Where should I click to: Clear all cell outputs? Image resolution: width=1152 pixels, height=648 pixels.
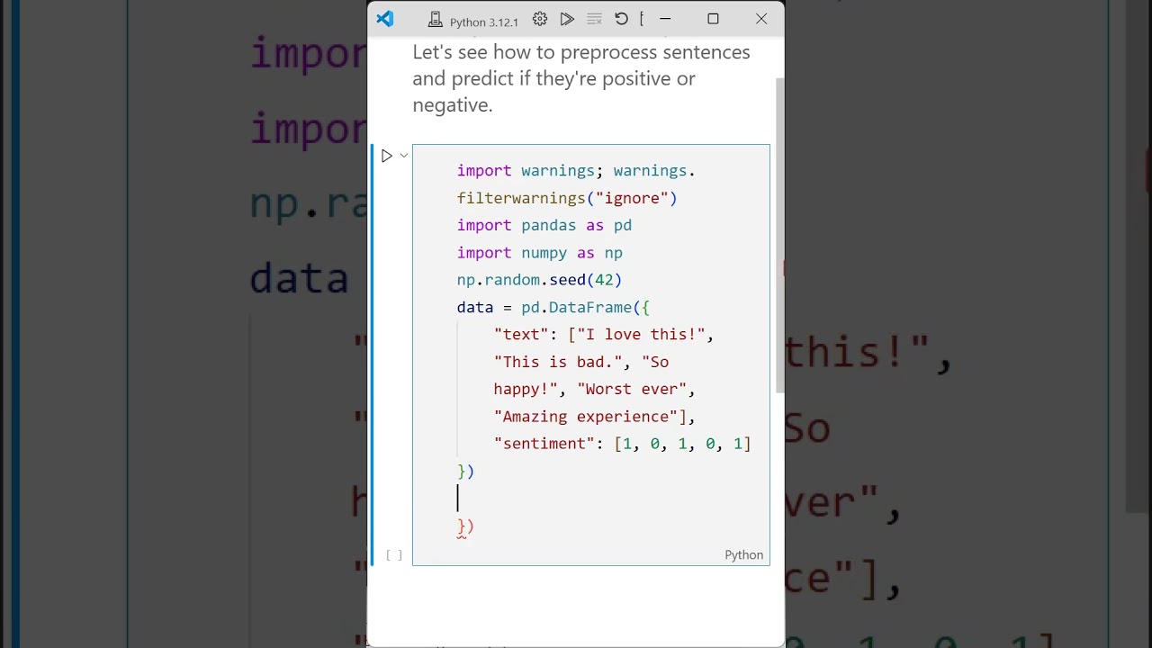(x=594, y=19)
